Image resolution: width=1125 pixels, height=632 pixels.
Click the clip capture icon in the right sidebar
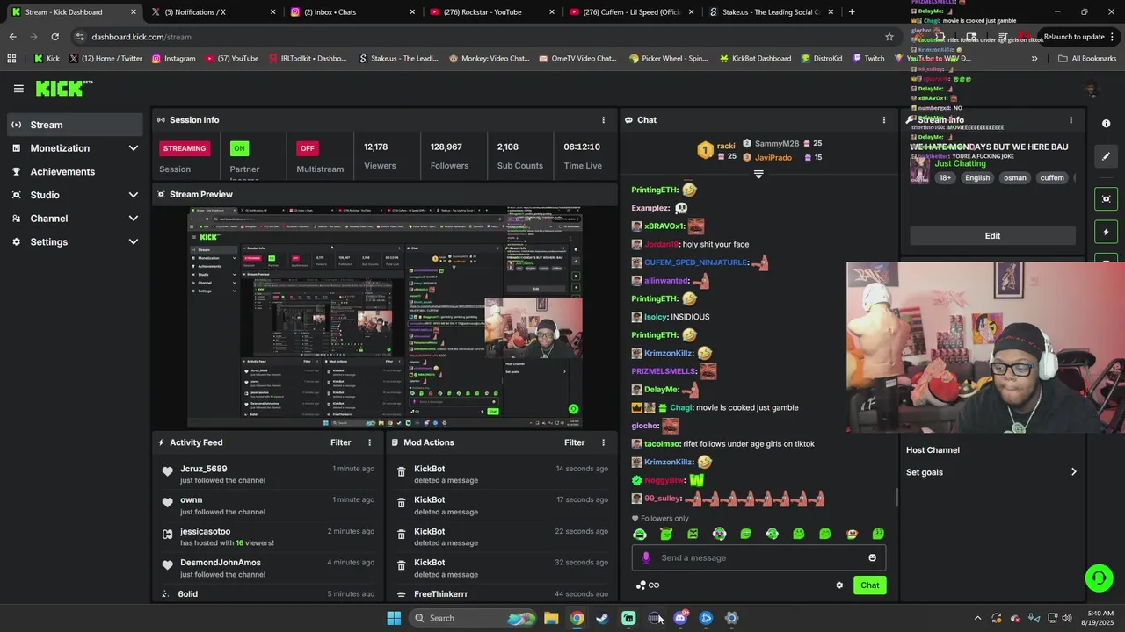[x=1107, y=199]
